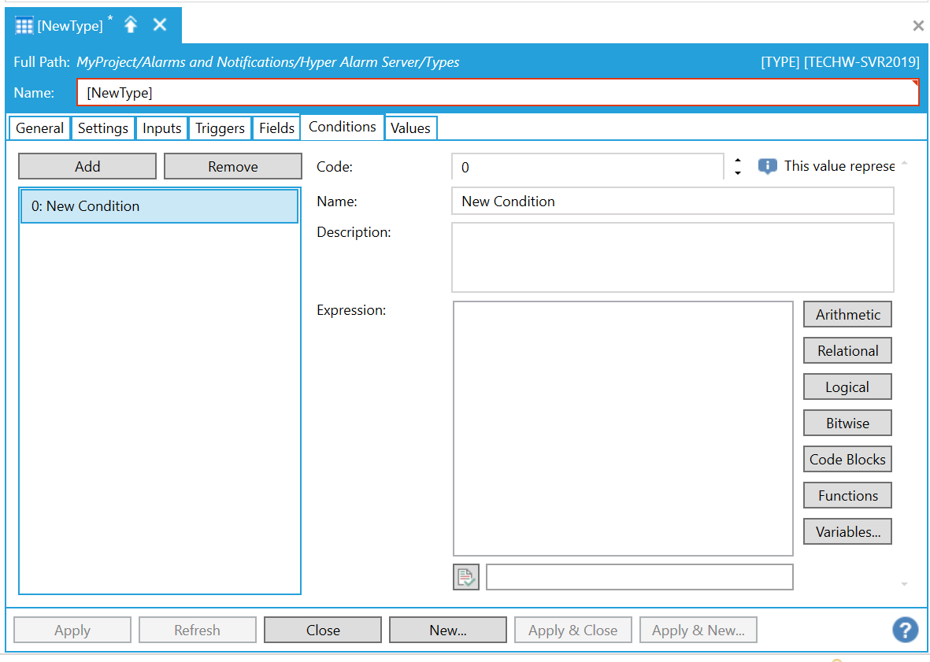This screenshot has height=662, width=930.
Task: Switch to the General tab
Action: tap(39, 128)
